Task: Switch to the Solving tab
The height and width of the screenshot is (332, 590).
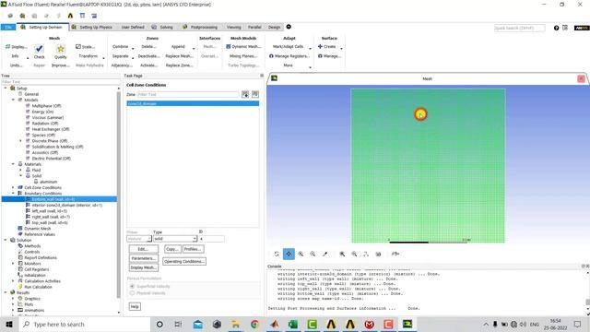Action: coord(162,27)
